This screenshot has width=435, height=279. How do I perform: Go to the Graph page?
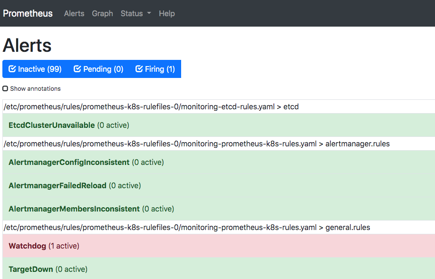(102, 13)
